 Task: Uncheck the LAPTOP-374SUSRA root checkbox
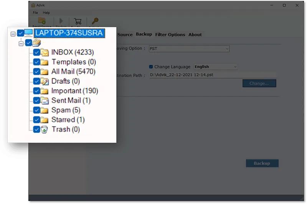click(20, 33)
